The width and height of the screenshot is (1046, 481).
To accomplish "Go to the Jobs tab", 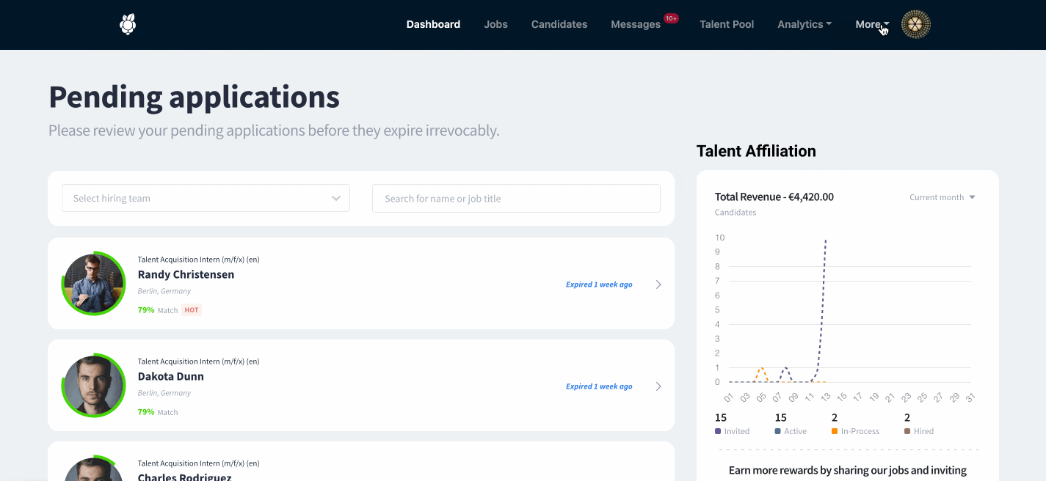I will [x=495, y=24].
